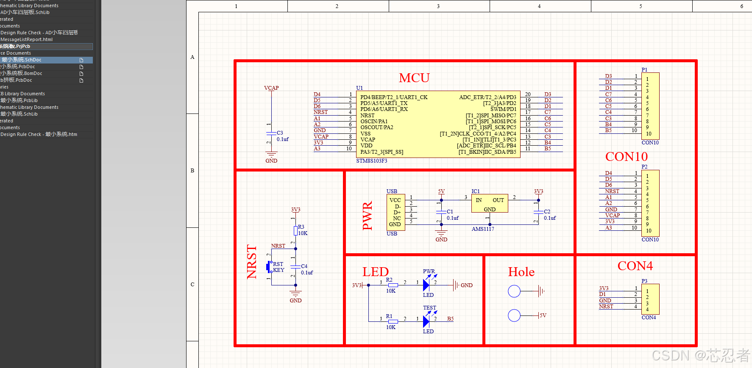Click the red NRST vertical title text
This screenshot has height=368, width=752.
pyautogui.click(x=252, y=262)
